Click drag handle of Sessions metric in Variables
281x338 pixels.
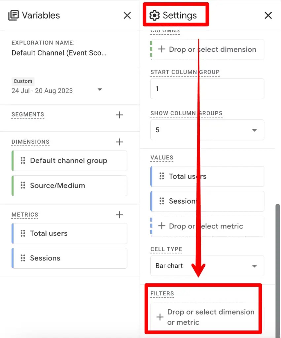coord(23,258)
